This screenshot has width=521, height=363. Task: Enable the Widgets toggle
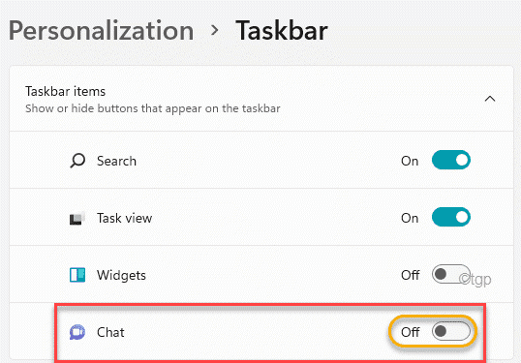(x=451, y=274)
